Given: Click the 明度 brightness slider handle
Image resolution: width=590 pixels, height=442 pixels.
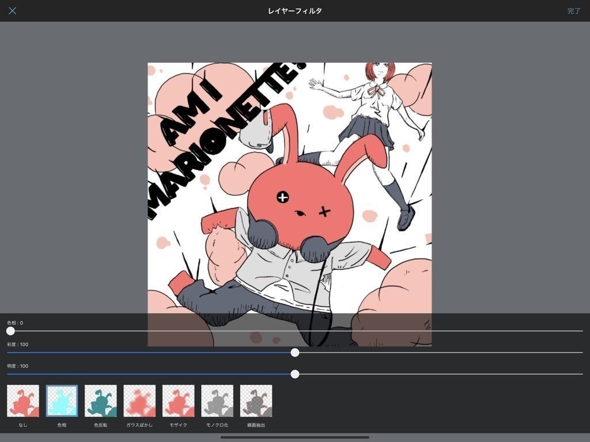Looking at the screenshot, I should [x=295, y=374].
